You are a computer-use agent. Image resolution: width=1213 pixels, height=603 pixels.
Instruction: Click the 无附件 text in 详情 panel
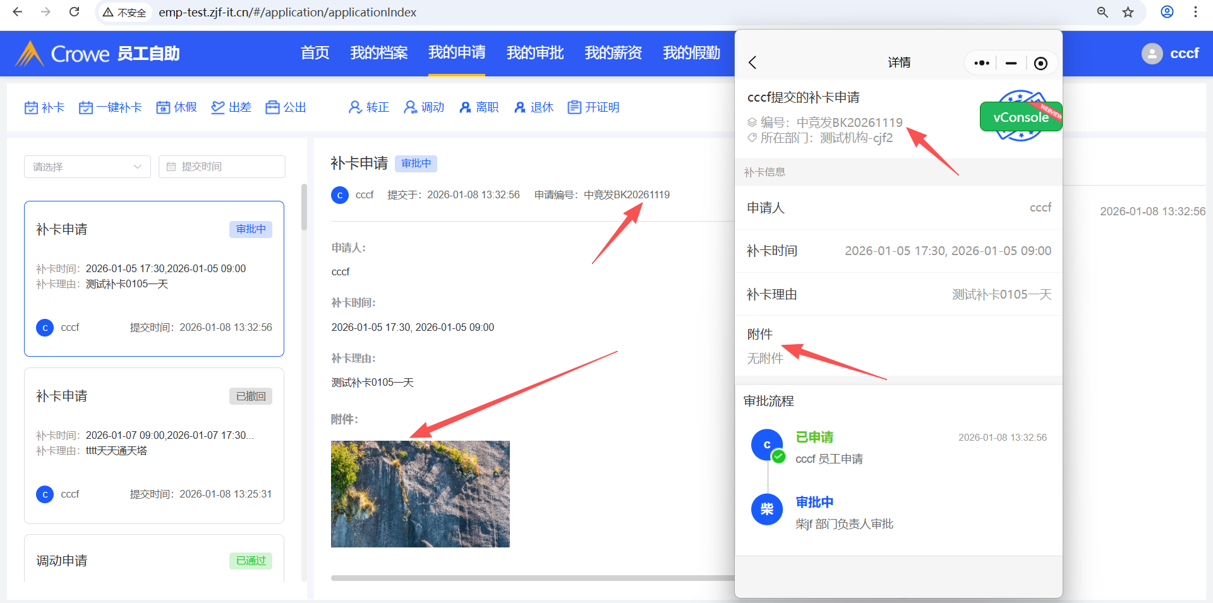[x=765, y=359]
